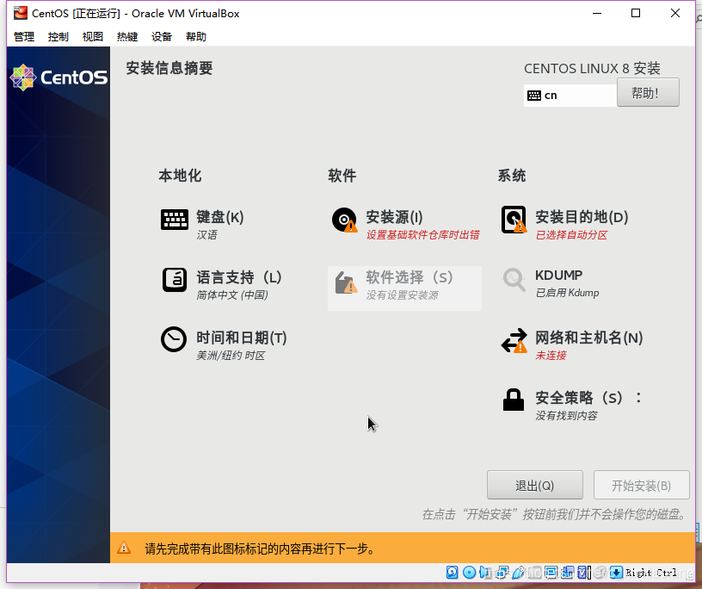Click the cn keyboard layout indicator
702x589 pixels.
[x=570, y=96]
